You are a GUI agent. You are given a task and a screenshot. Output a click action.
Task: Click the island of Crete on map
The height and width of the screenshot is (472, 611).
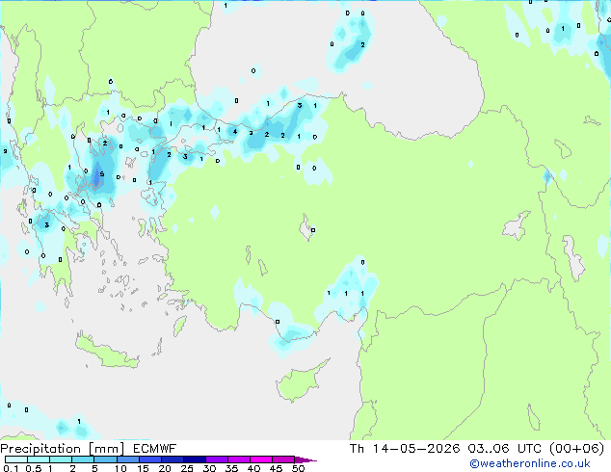107,353
